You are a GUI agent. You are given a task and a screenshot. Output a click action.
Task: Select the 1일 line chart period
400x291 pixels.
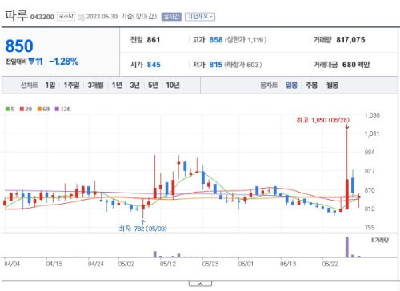point(50,86)
